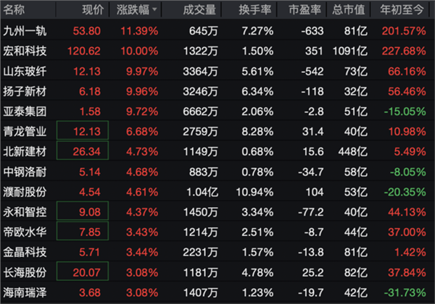435x304 pixels.
Task: Click the 亚泰集团 stock name
Action: pyautogui.click(x=25, y=112)
